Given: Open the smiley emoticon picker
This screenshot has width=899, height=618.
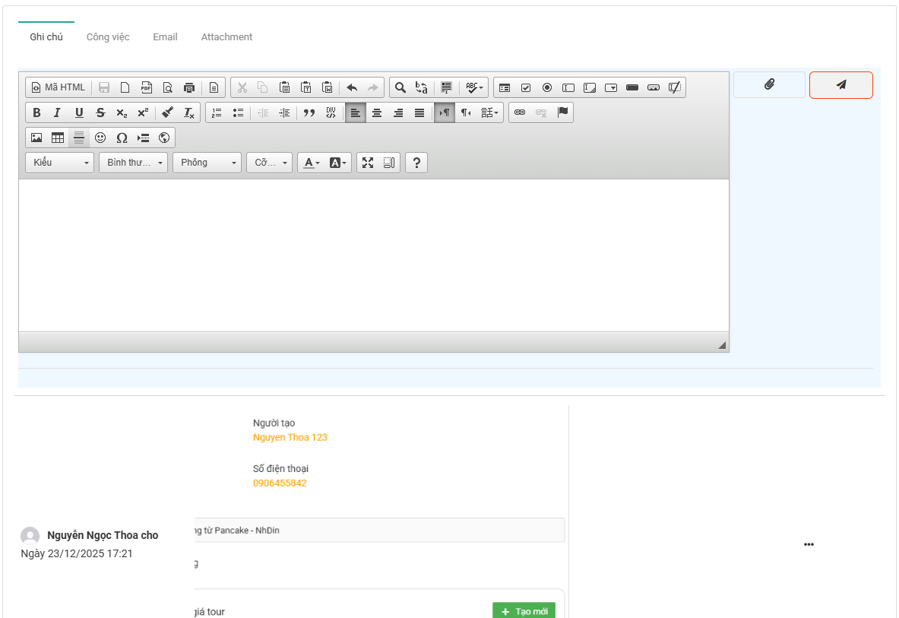Looking at the screenshot, I should (x=100, y=138).
